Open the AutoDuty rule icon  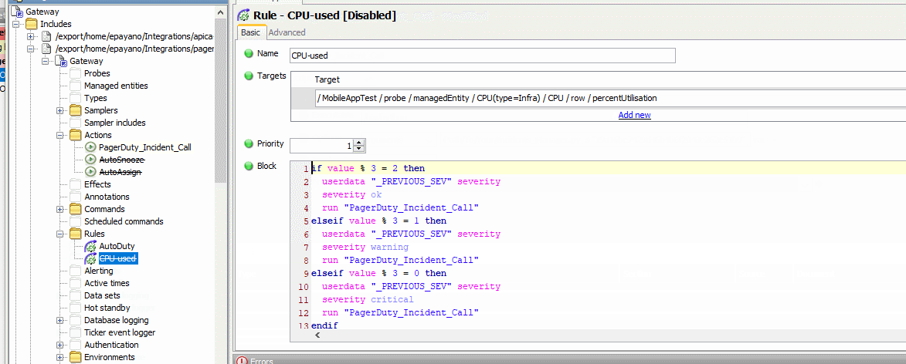(90, 246)
